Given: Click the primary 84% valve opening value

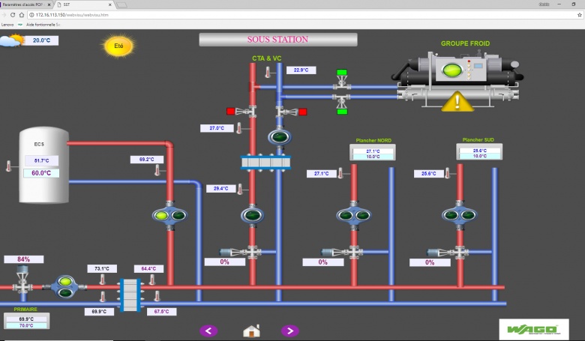Looking at the screenshot, I should [23, 259].
